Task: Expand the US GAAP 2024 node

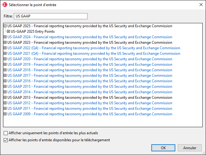Action: click(5, 37)
